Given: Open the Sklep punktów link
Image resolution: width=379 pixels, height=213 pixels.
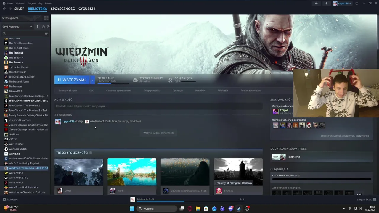Looking at the screenshot, I should [152, 91].
